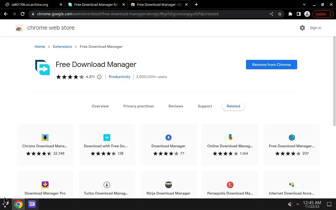Select the Overview tab
The image size is (336, 210).
[100, 106]
